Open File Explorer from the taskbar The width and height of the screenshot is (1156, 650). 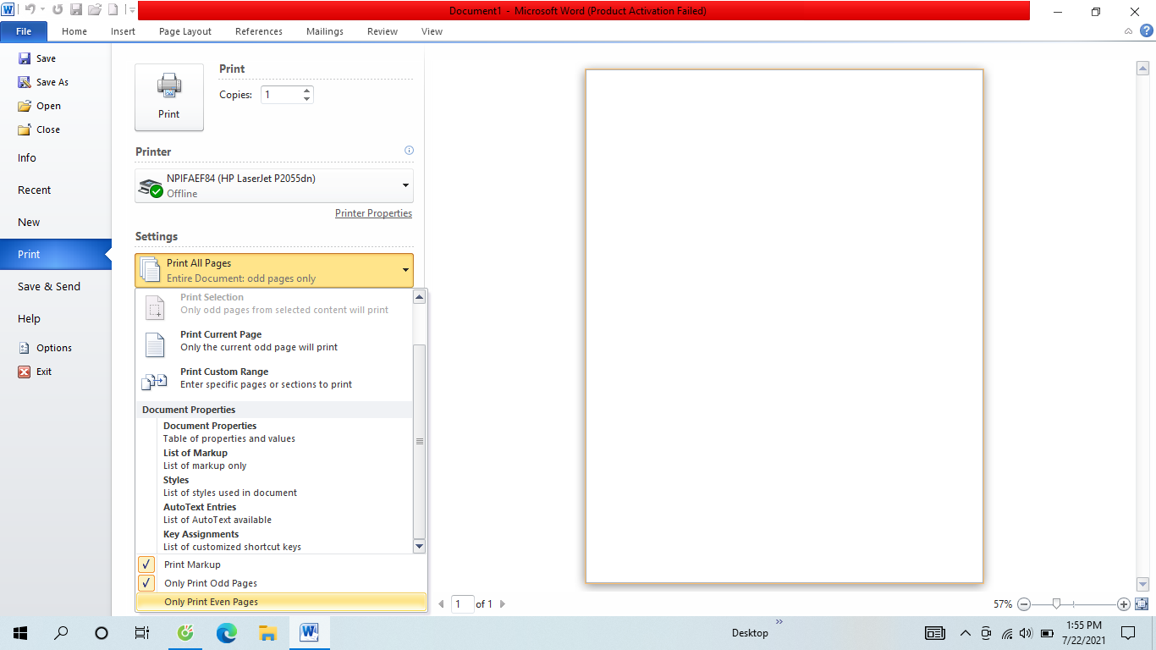pyautogui.click(x=267, y=633)
